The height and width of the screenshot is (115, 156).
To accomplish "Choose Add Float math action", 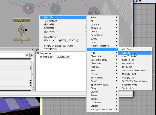I will pos(135,49).
